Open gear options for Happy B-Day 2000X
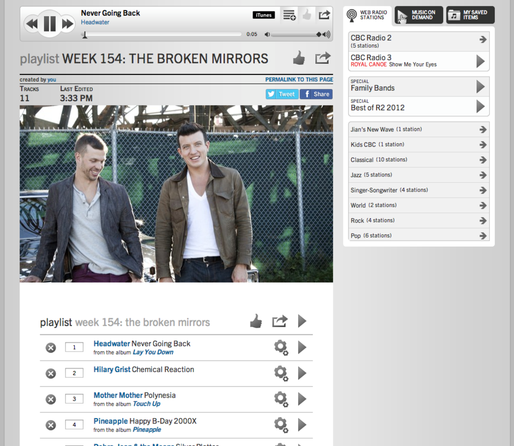This screenshot has height=446, width=514. click(x=281, y=425)
